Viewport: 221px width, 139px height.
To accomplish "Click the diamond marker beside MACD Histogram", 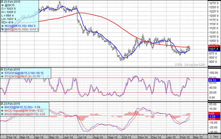I will (x=2, y=114).
